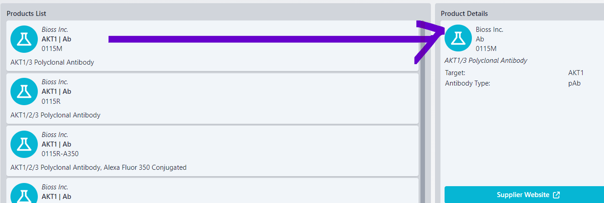Click the flask icon of product 0115R

point(24,91)
